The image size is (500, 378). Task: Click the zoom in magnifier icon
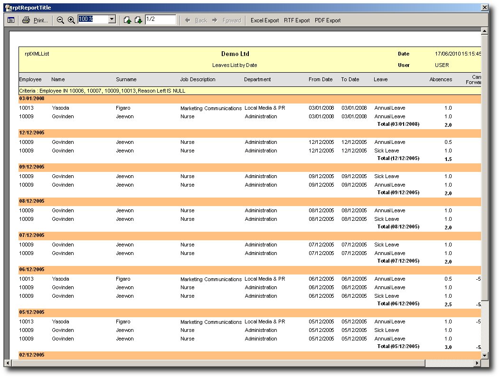coord(71,20)
